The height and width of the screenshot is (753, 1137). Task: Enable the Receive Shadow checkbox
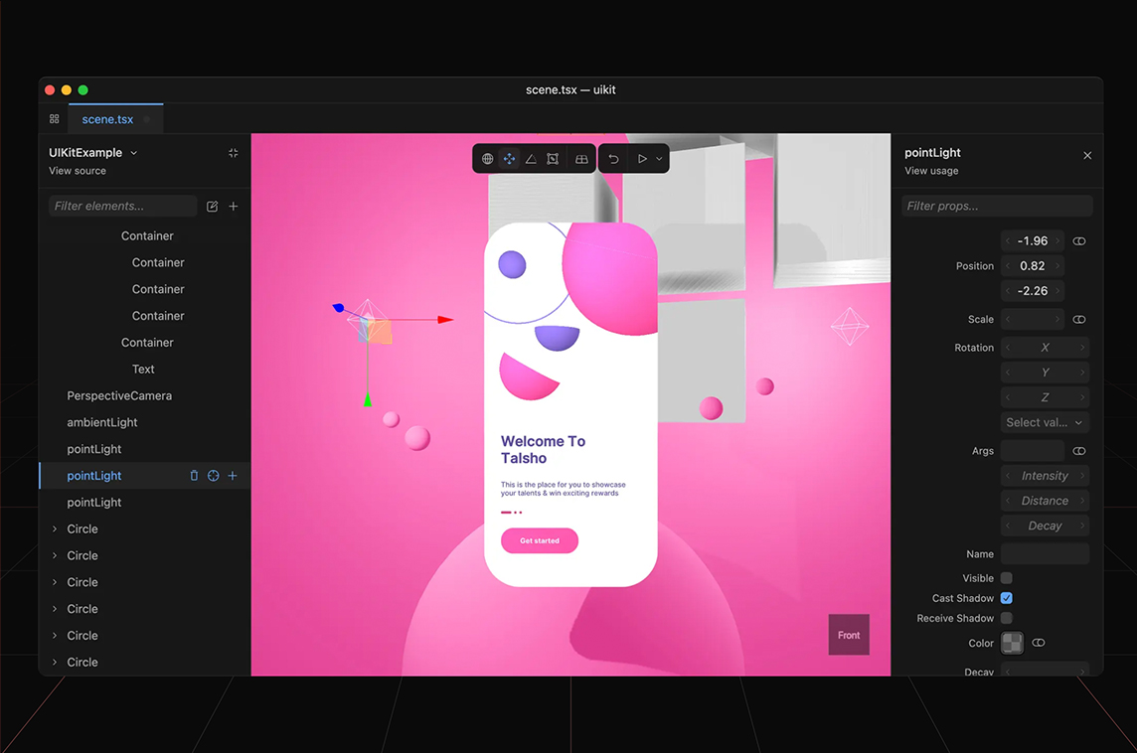[1007, 618]
